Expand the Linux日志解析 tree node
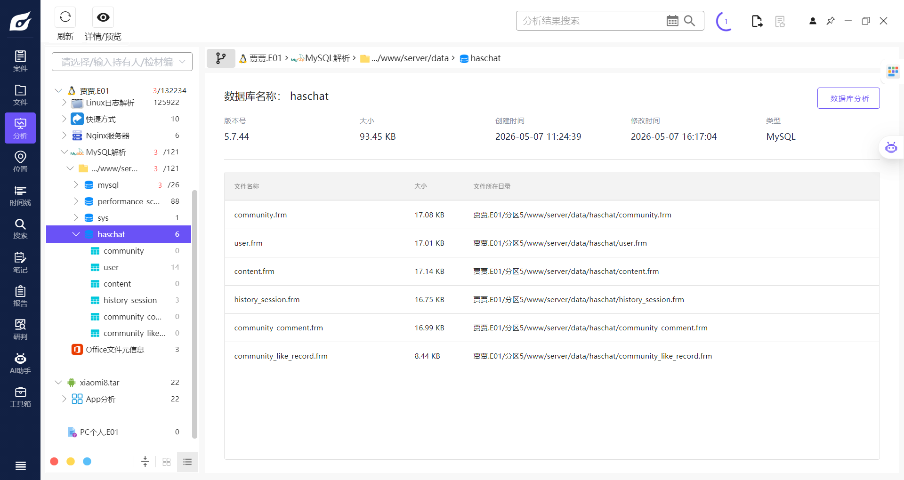This screenshot has height=480, width=904. [64, 102]
